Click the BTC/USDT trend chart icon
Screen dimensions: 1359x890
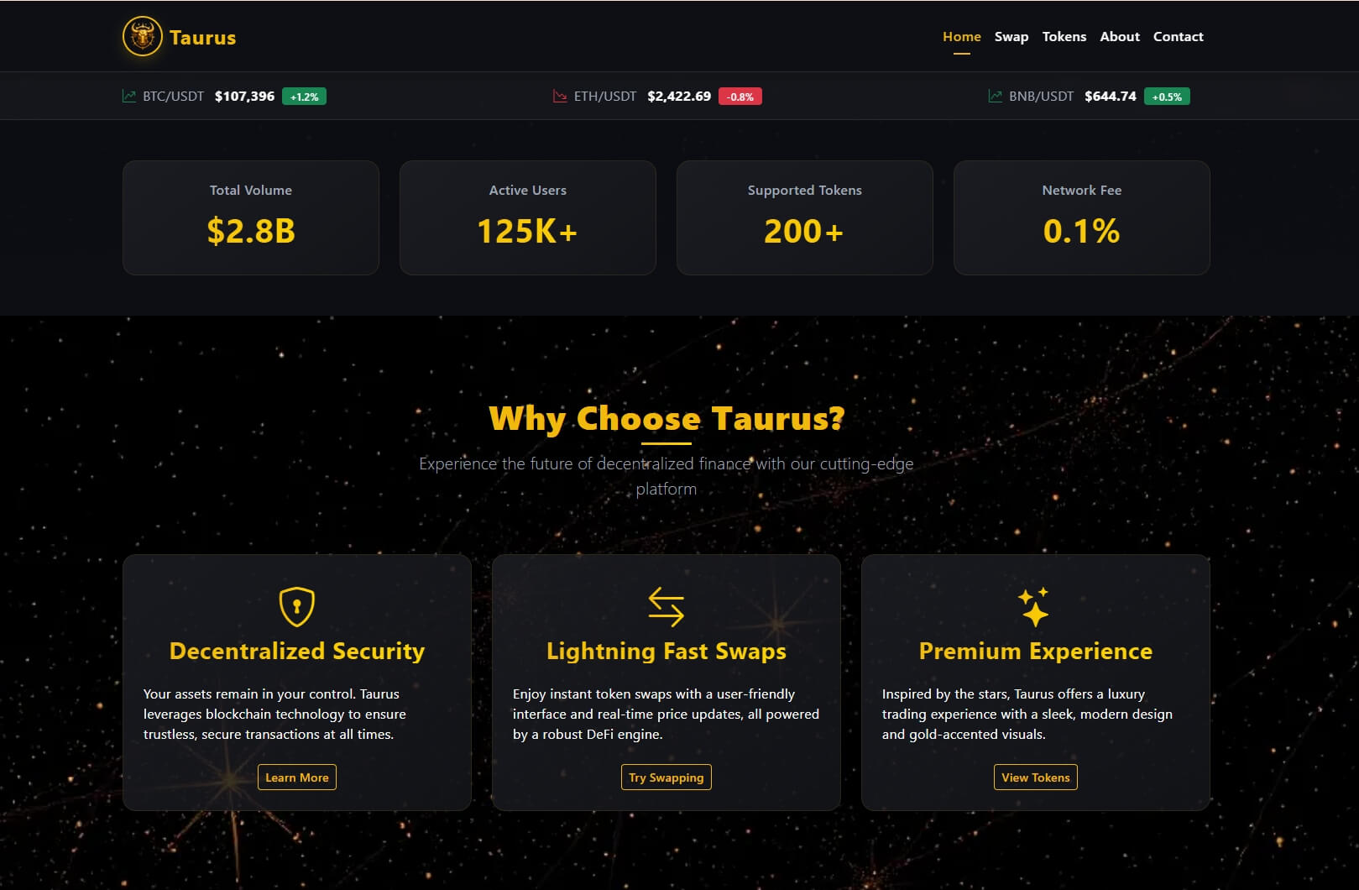pos(129,97)
